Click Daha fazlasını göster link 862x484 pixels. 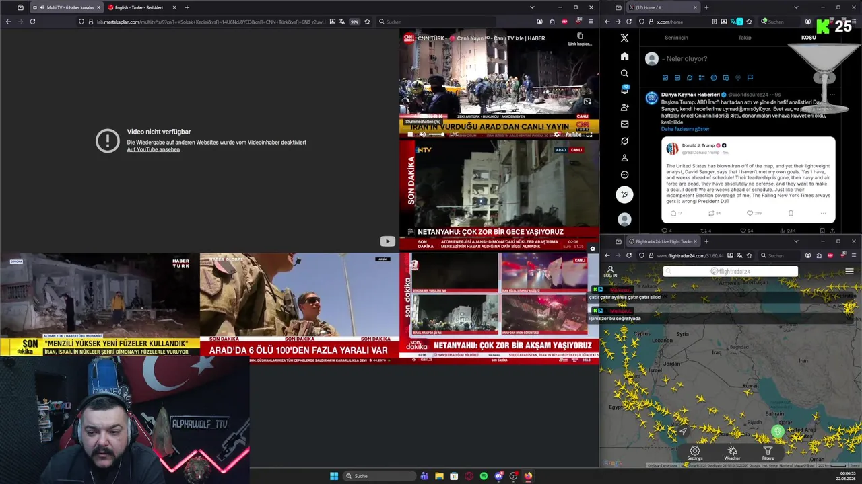pos(685,129)
